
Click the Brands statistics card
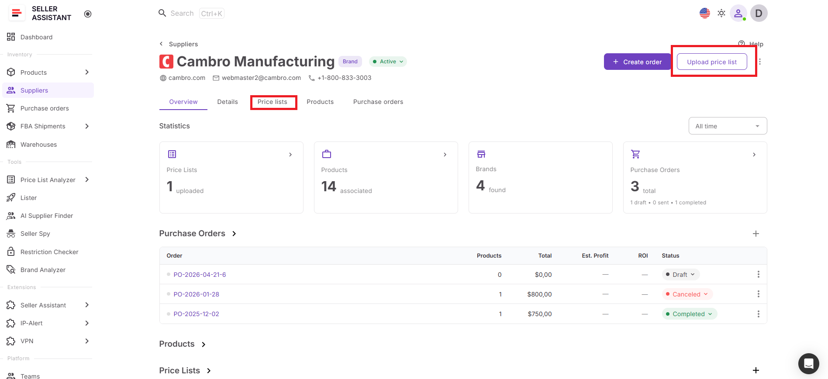click(x=541, y=177)
